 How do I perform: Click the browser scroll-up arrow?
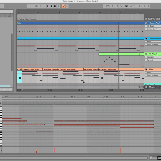click(12, 19)
